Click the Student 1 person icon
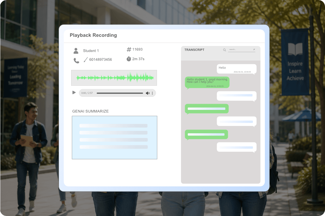Screen dimensions: 325x216 pyautogui.click(x=76, y=51)
